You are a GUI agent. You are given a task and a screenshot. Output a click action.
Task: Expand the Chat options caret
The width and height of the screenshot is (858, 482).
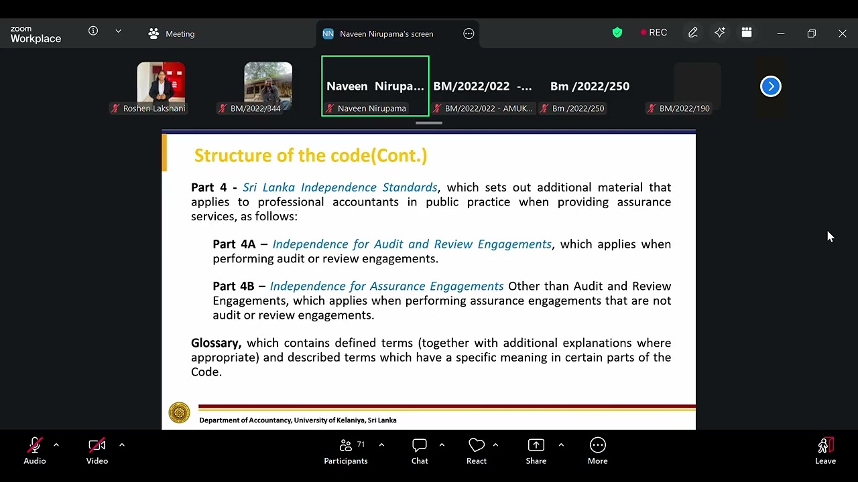(x=442, y=445)
